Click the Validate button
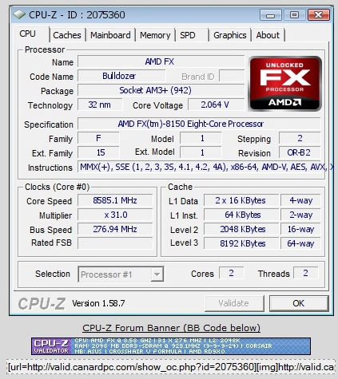The width and height of the screenshot is (338, 379). pyautogui.click(x=234, y=303)
